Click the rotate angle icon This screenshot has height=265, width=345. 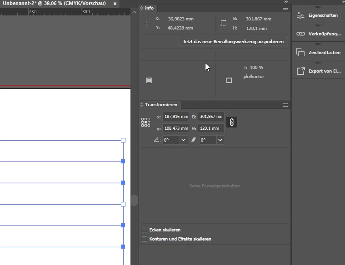(x=157, y=140)
